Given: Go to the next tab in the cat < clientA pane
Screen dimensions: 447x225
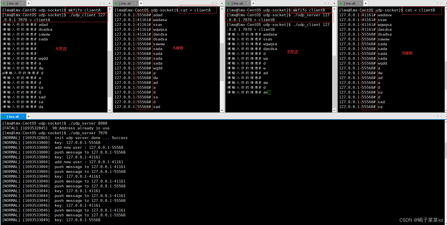Looking at the screenshot, I should (x=216, y=3).
